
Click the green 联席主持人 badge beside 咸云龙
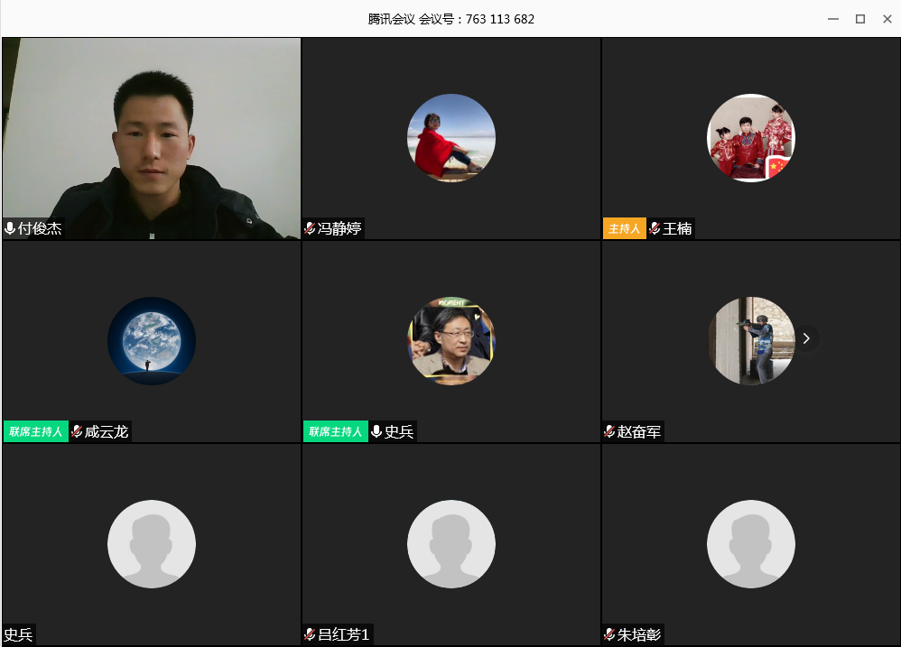36,432
